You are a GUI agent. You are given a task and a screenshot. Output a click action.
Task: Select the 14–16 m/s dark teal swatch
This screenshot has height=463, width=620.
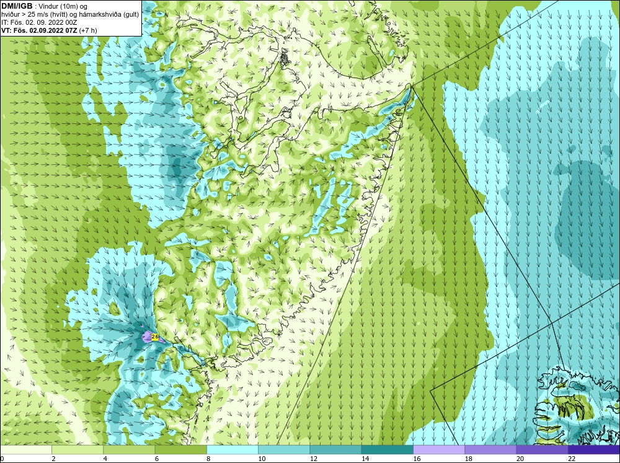[387, 449]
